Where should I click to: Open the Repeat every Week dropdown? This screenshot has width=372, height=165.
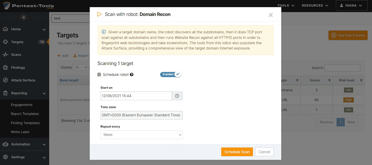[x=141, y=135]
